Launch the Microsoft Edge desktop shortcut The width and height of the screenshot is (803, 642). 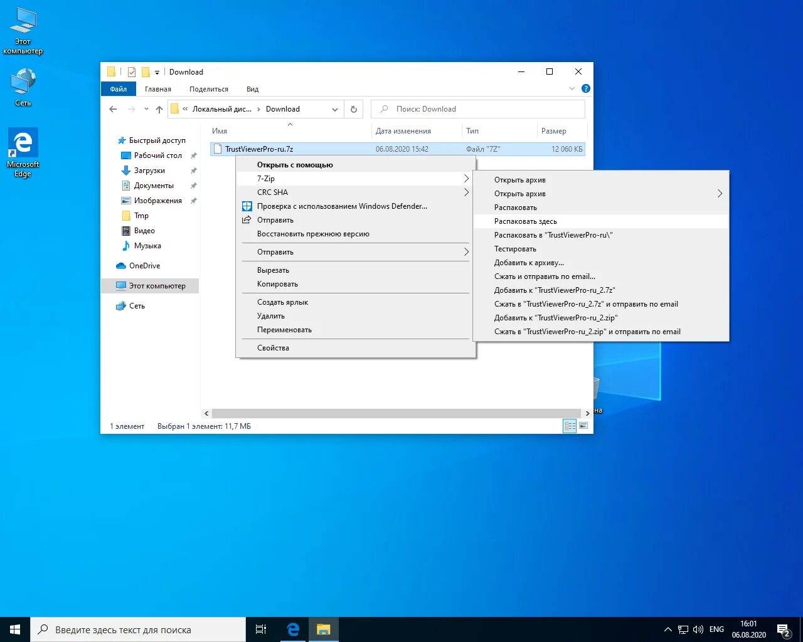23,153
